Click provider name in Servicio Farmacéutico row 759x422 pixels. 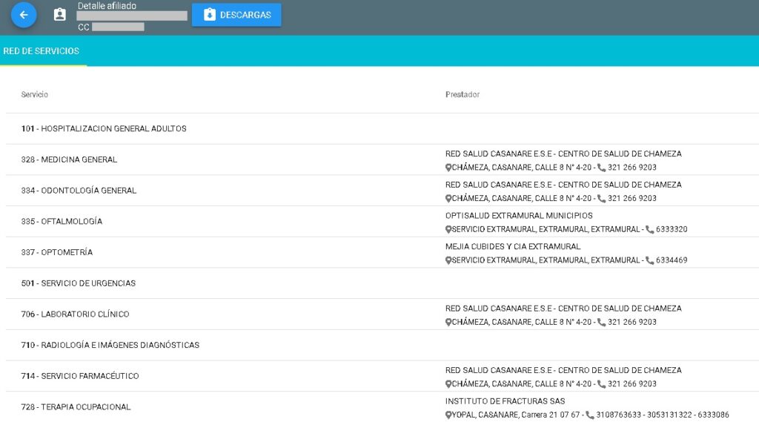pos(563,370)
